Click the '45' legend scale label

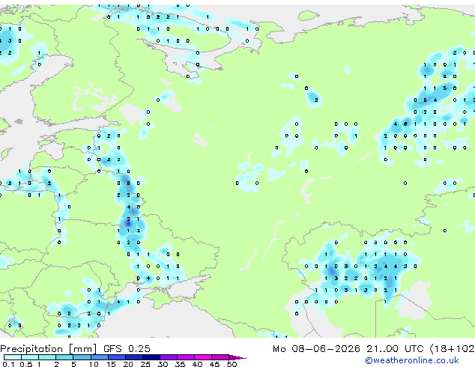tap(215, 364)
